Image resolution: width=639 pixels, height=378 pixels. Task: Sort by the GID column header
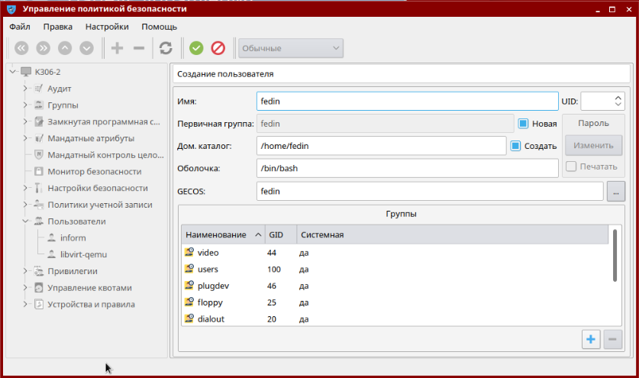[281, 234]
